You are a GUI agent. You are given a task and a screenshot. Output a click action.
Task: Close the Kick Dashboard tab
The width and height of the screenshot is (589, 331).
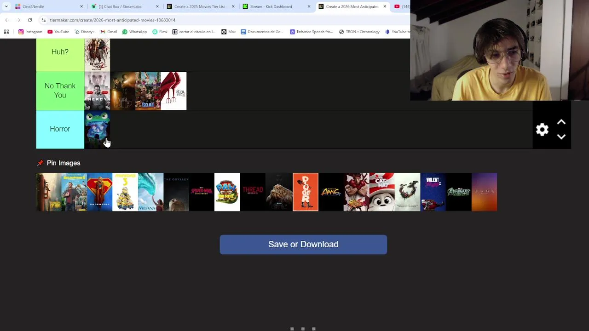click(x=309, y=6)
